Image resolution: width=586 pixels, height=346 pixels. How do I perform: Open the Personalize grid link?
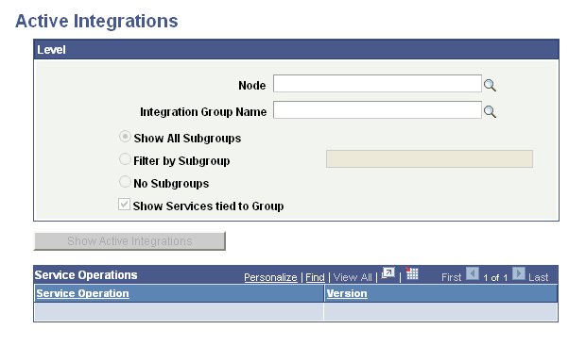pos(270,277)
